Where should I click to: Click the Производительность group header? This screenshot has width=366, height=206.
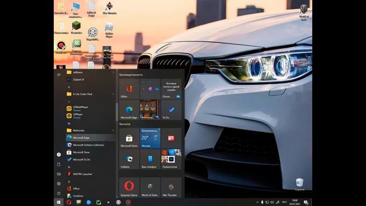coord(131,75)
